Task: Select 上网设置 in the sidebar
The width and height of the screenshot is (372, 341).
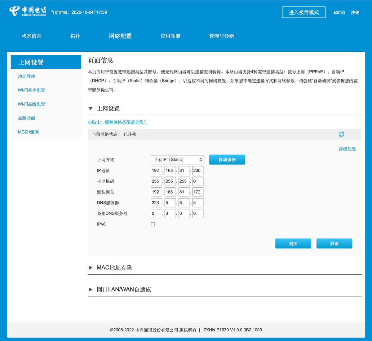Action: coord(46,62)
